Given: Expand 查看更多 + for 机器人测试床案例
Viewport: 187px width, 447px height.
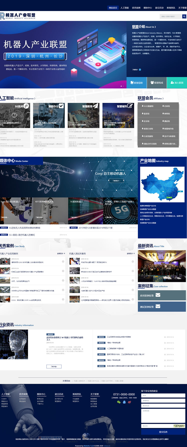Looking at the screenshot, I should click(x=131, y=254).
